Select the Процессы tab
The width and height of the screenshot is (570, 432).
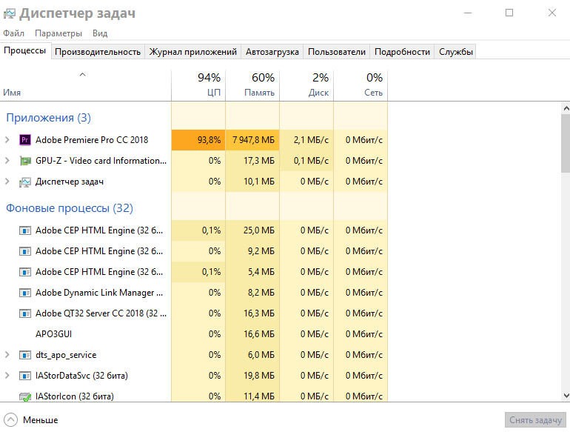click(25, 50)
